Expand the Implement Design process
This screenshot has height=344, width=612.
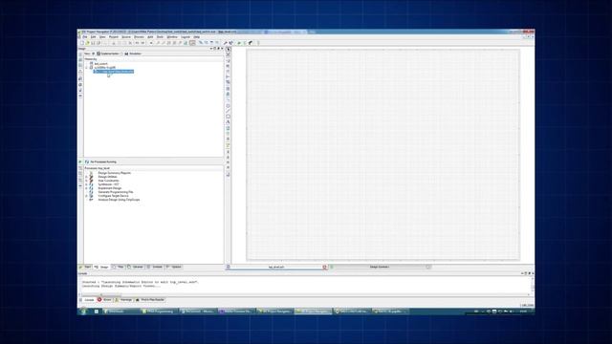coord(87,188)
